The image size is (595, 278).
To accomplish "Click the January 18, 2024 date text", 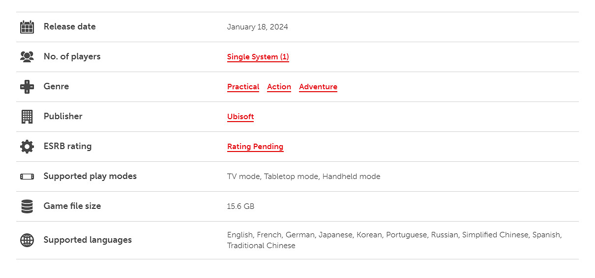I will pos(257,27).
